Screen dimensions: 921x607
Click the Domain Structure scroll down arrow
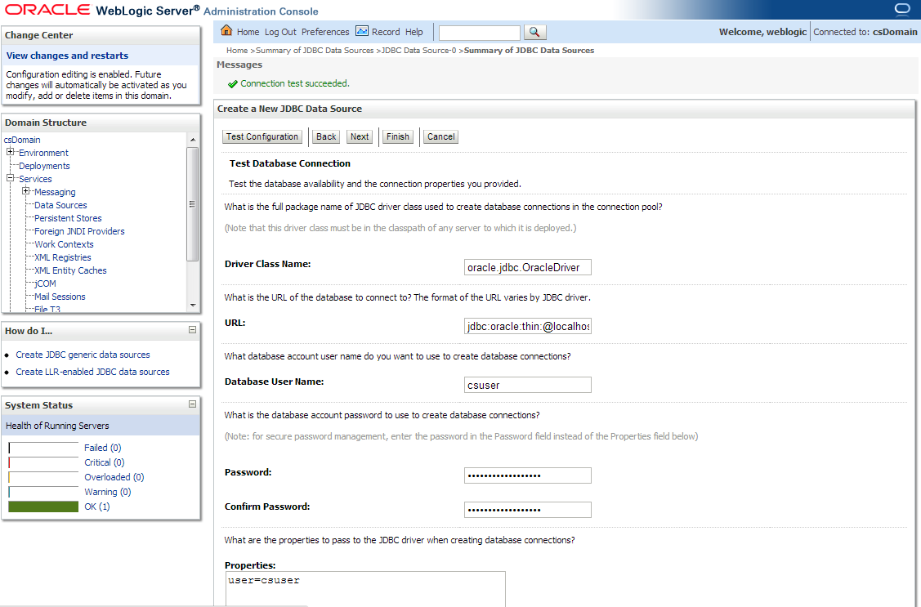193,306
